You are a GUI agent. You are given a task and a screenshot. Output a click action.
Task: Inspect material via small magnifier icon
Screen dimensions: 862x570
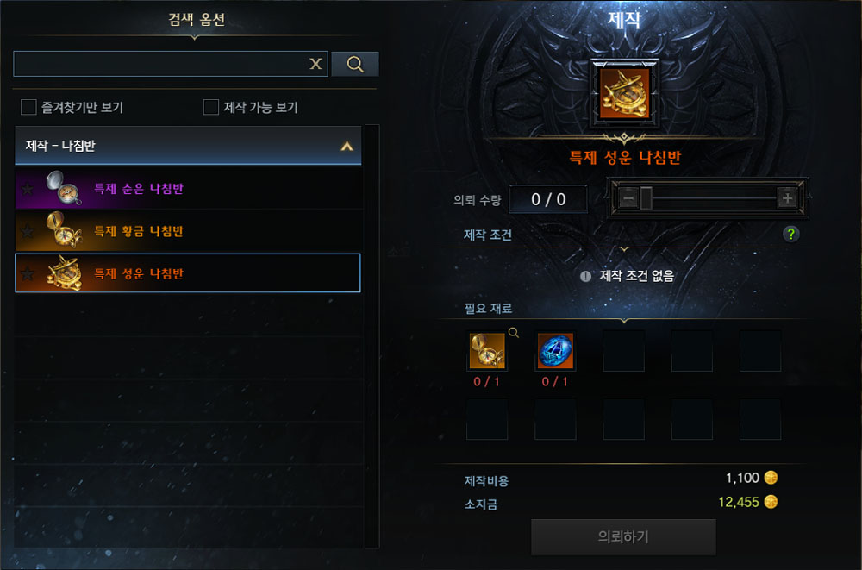pyautogui.click(x=514, y=332)
